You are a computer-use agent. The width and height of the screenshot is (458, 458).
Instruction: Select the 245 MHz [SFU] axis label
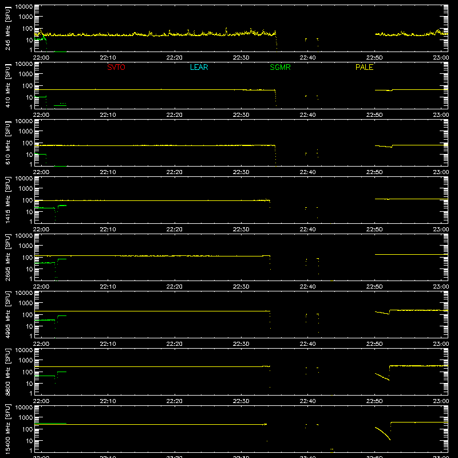coord(8,28)
